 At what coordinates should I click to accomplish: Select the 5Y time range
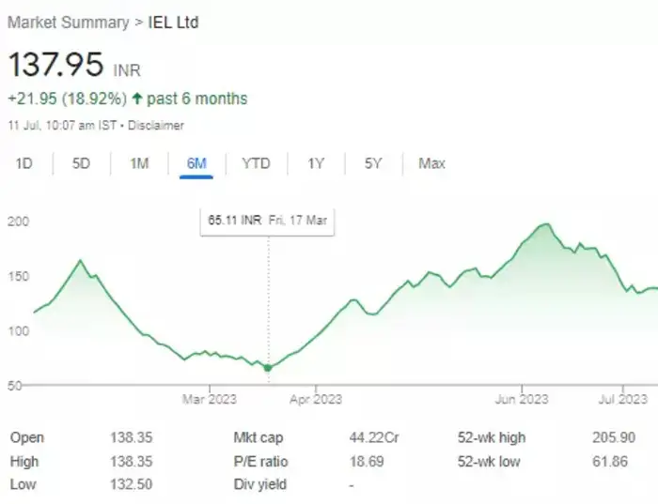tap(373, 163)
